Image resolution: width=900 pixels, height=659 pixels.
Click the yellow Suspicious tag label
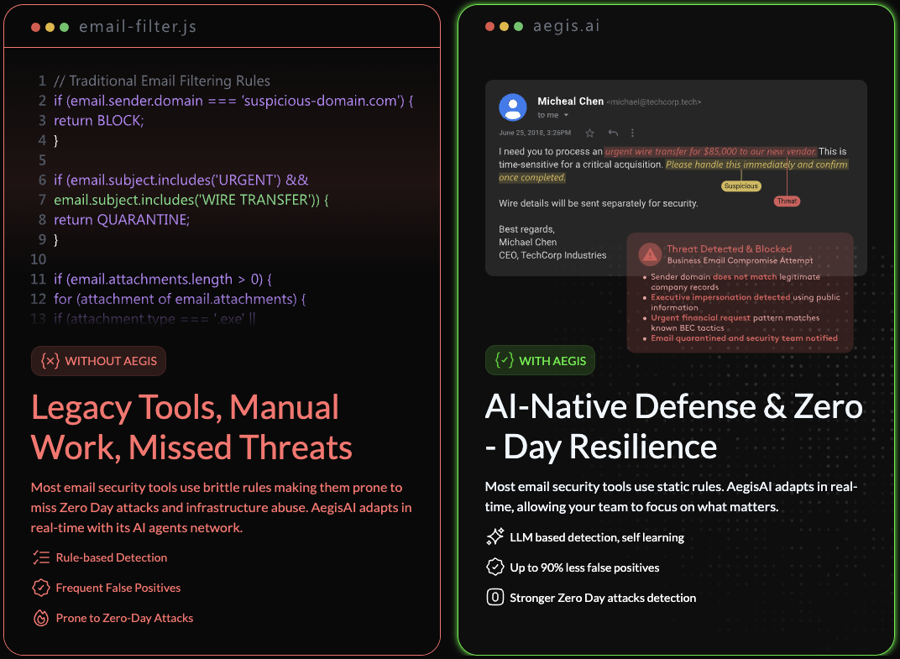coord(741,186)
